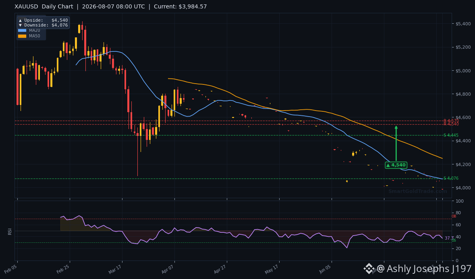Screen dimensions: 475x279
Task: Click the $5,200 price axis label
Action: click(x=463, y=47)
